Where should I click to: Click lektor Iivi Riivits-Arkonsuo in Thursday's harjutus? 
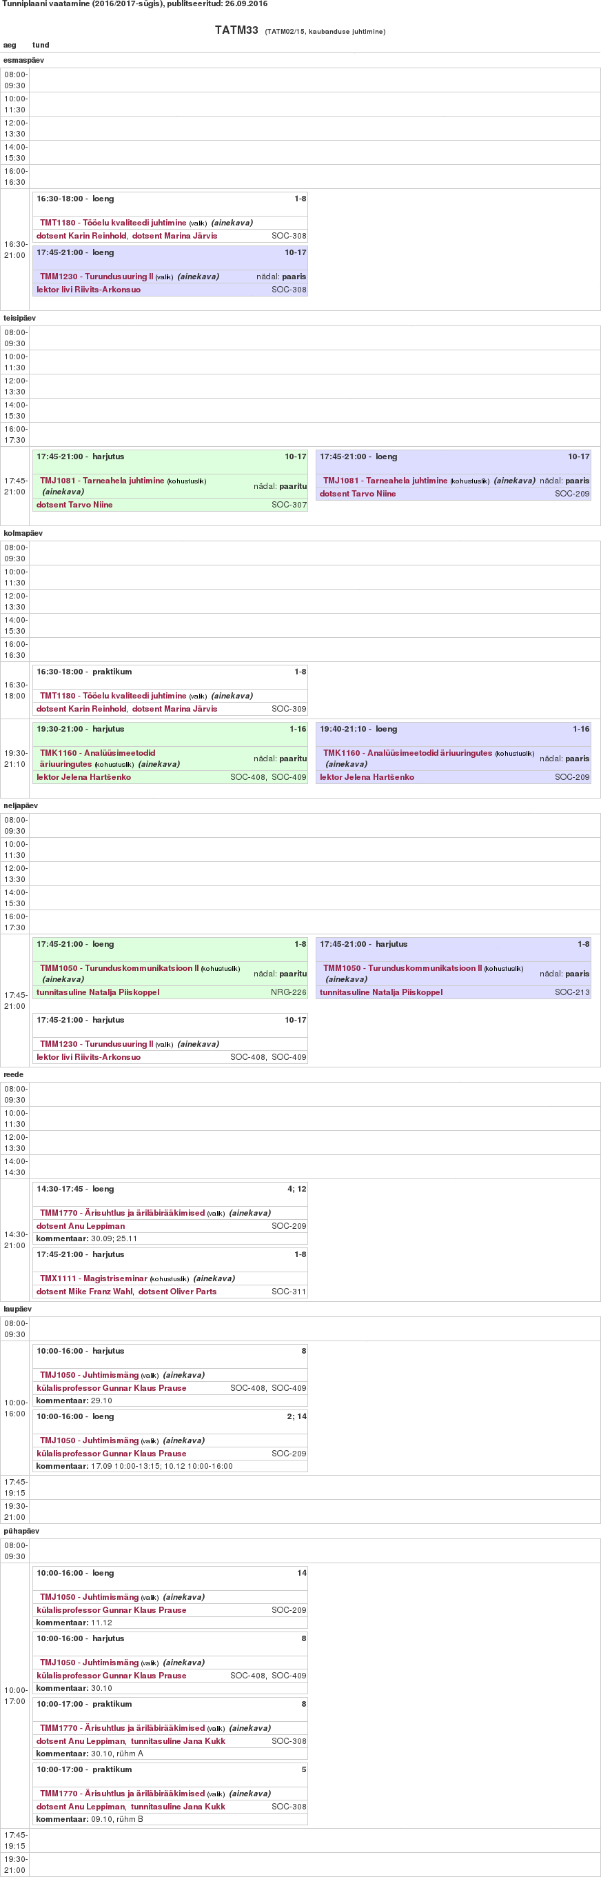tap(88, 1057)
